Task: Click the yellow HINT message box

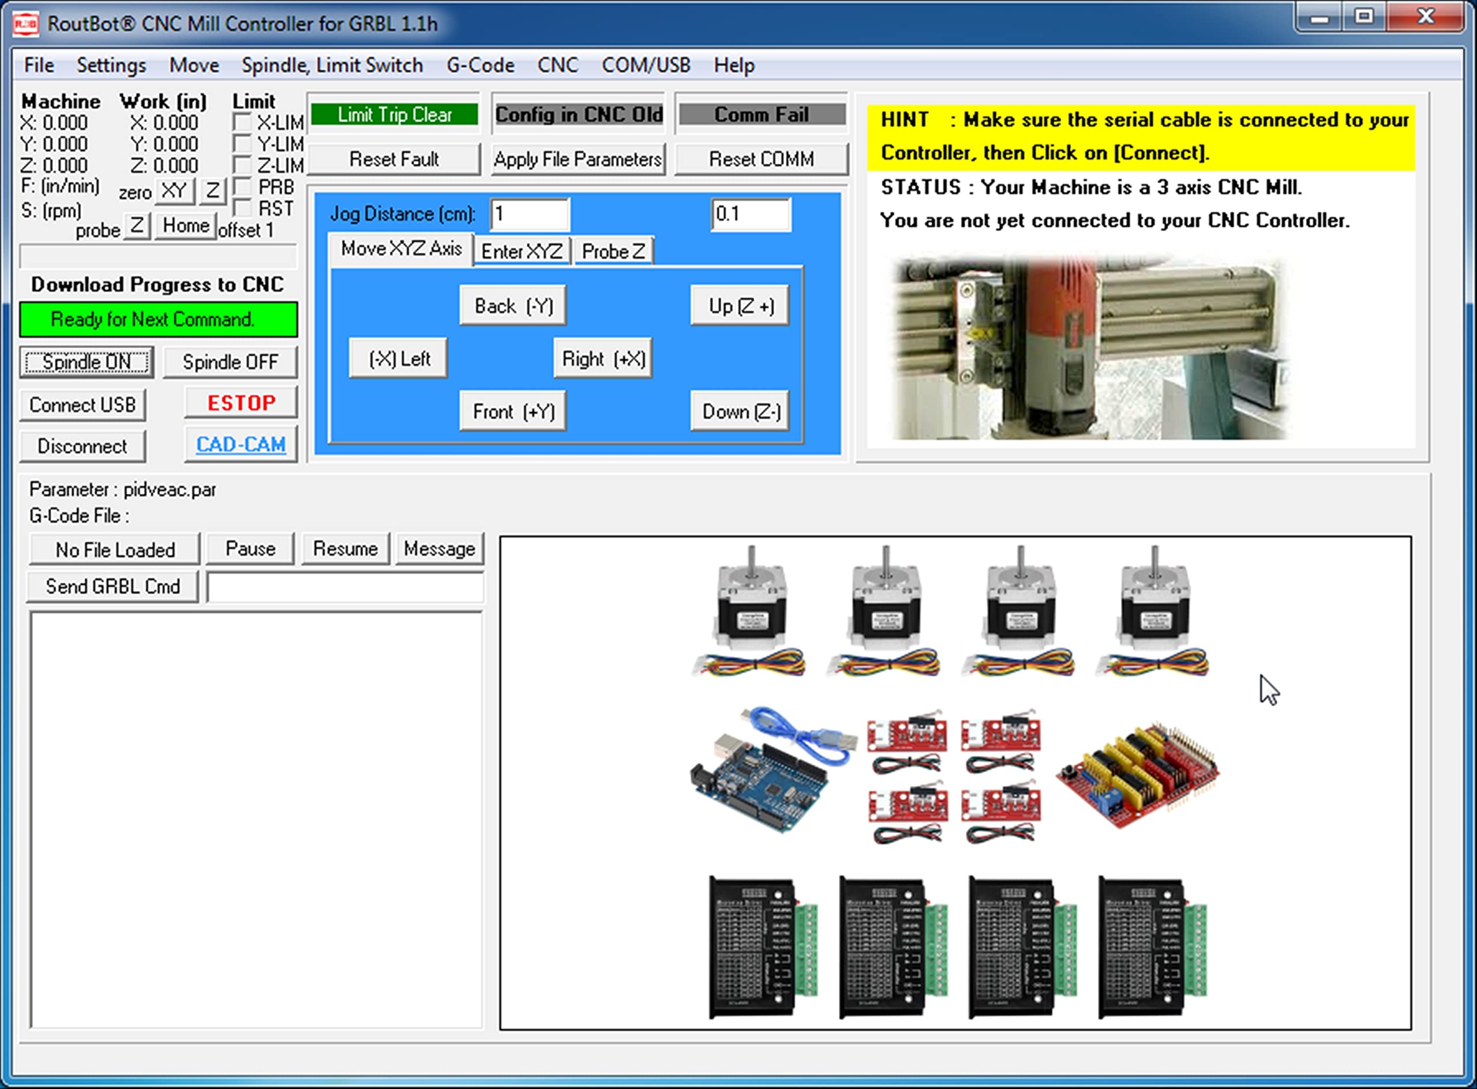Action: [x=1141, y=137]
